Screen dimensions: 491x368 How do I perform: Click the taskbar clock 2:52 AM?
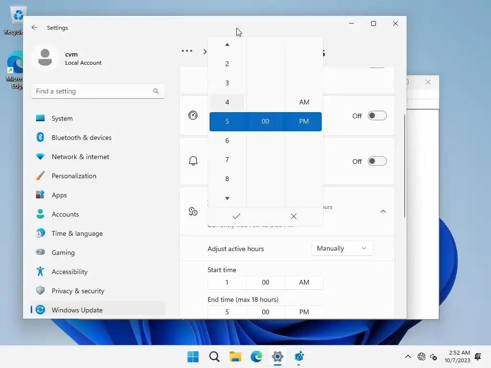457,356
